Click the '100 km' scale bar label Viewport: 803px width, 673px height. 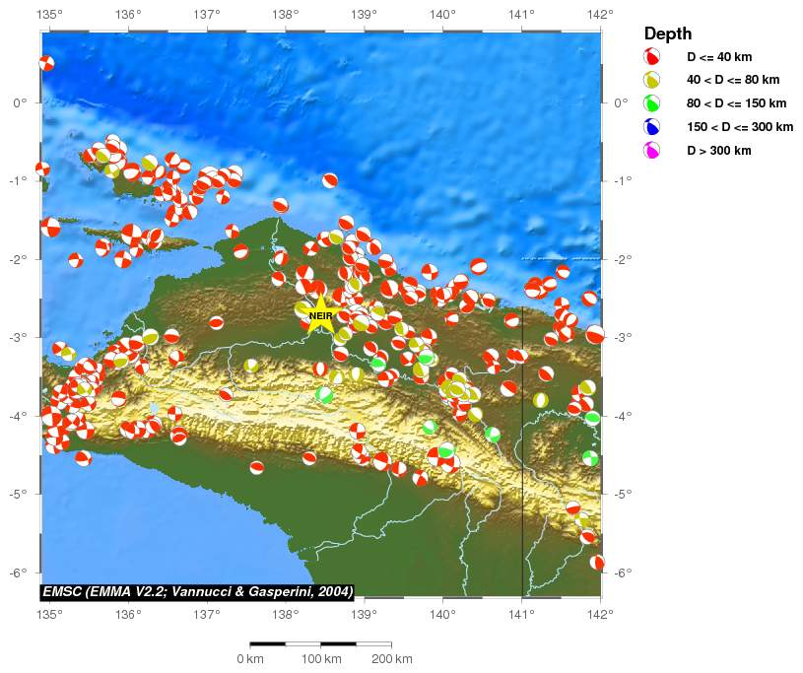pyautogui.click(x=320, y=658)
